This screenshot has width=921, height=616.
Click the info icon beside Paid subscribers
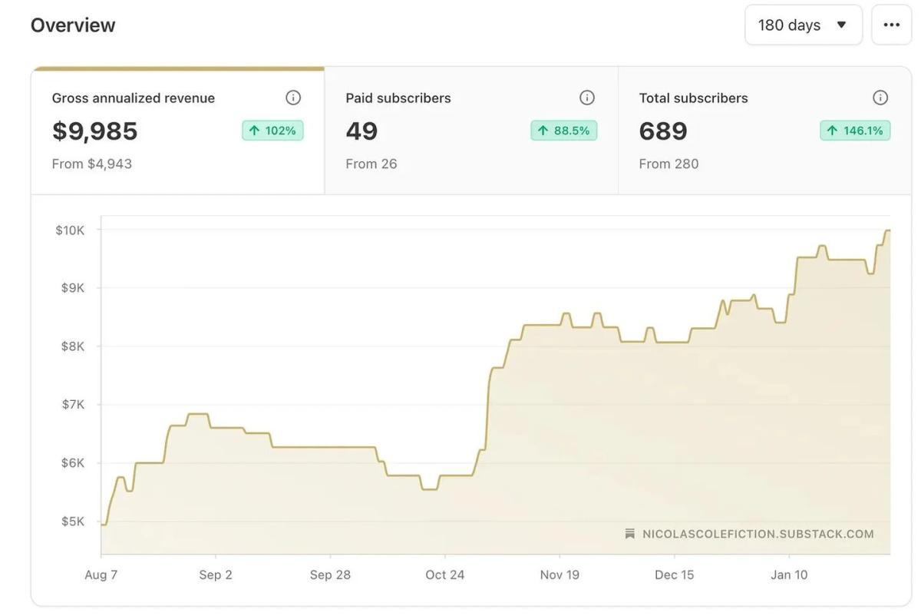point(587,97)
